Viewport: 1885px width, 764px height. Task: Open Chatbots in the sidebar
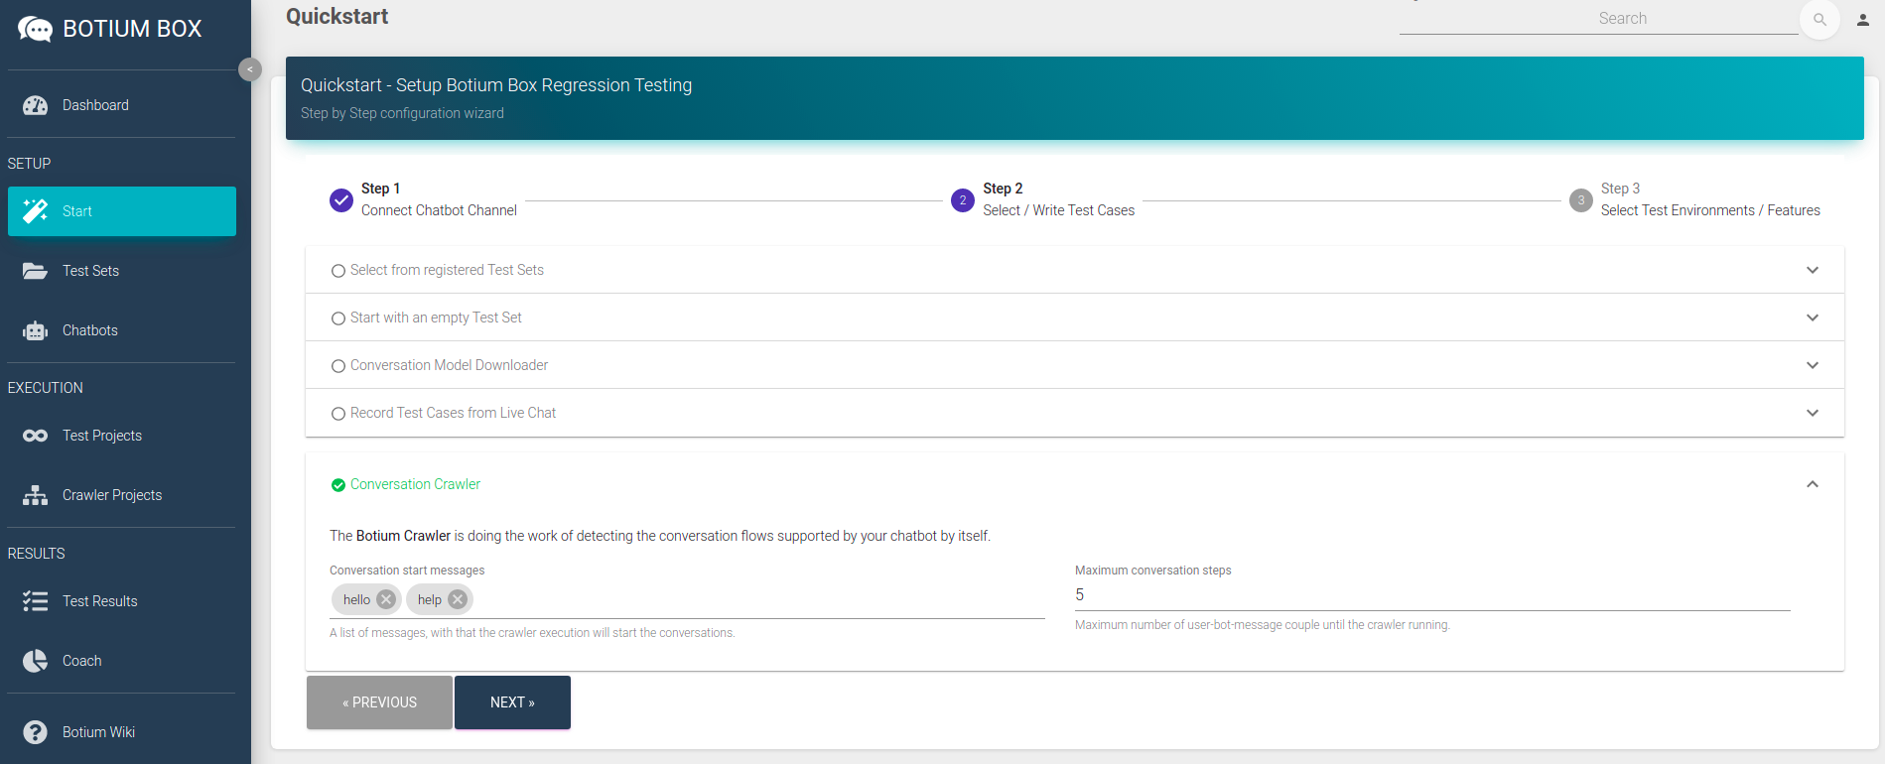point(122,330)
